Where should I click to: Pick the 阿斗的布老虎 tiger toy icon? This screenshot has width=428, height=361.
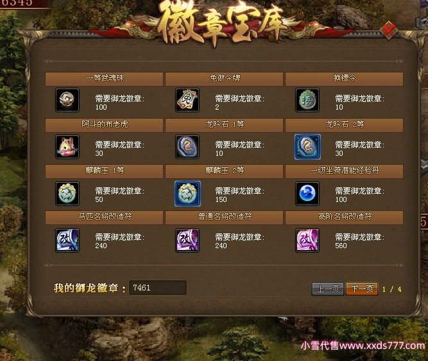point(67,147)
